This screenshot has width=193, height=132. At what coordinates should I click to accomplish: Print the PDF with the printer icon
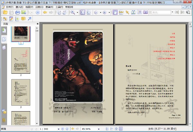(x=18, y=12)
